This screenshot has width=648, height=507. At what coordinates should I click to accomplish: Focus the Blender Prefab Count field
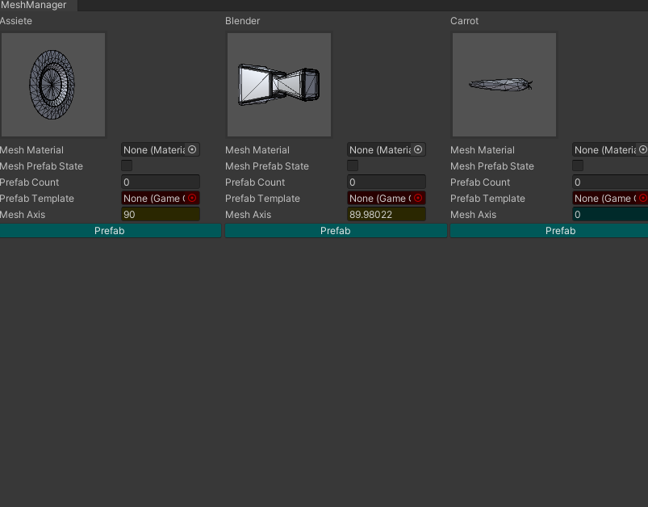386,182
